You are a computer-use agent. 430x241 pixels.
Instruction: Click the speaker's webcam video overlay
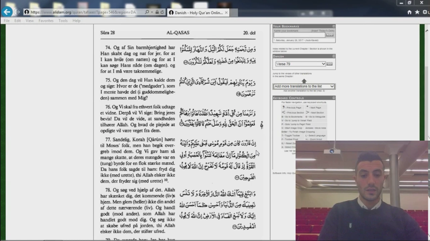(362, 191)
